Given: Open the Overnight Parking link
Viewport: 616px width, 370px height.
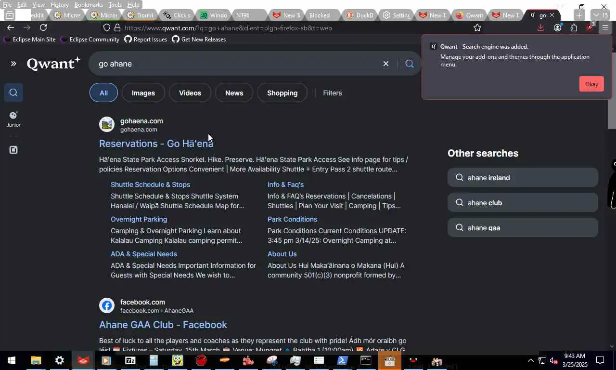Looking at the screenshot, I should coord(139,219).
